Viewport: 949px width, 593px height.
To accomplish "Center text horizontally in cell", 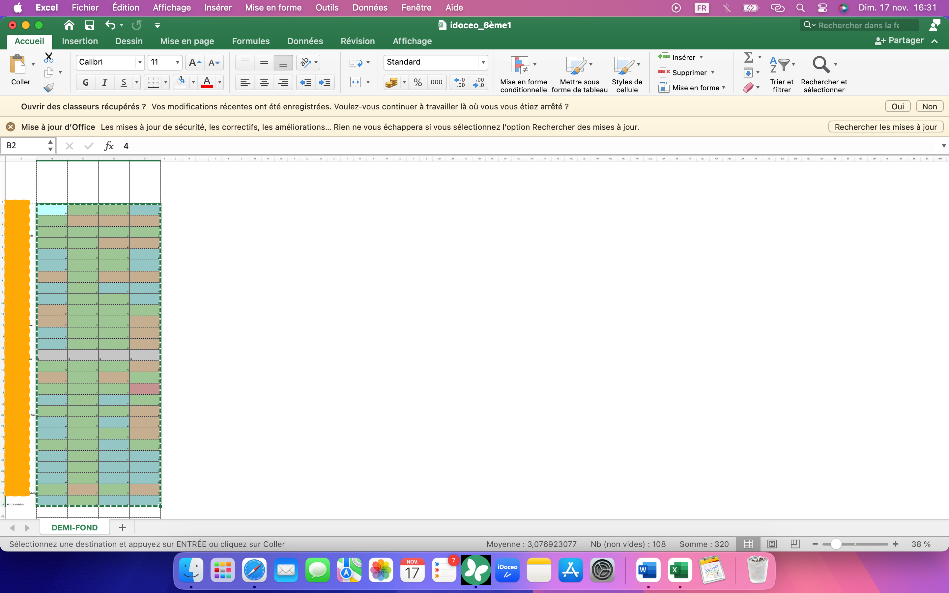I will click(264, 82).
